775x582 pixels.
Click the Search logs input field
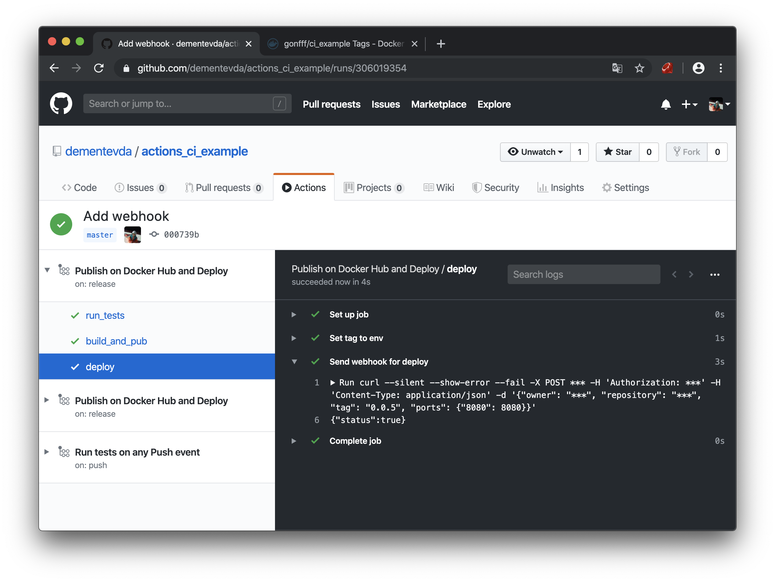coord(583,274)
